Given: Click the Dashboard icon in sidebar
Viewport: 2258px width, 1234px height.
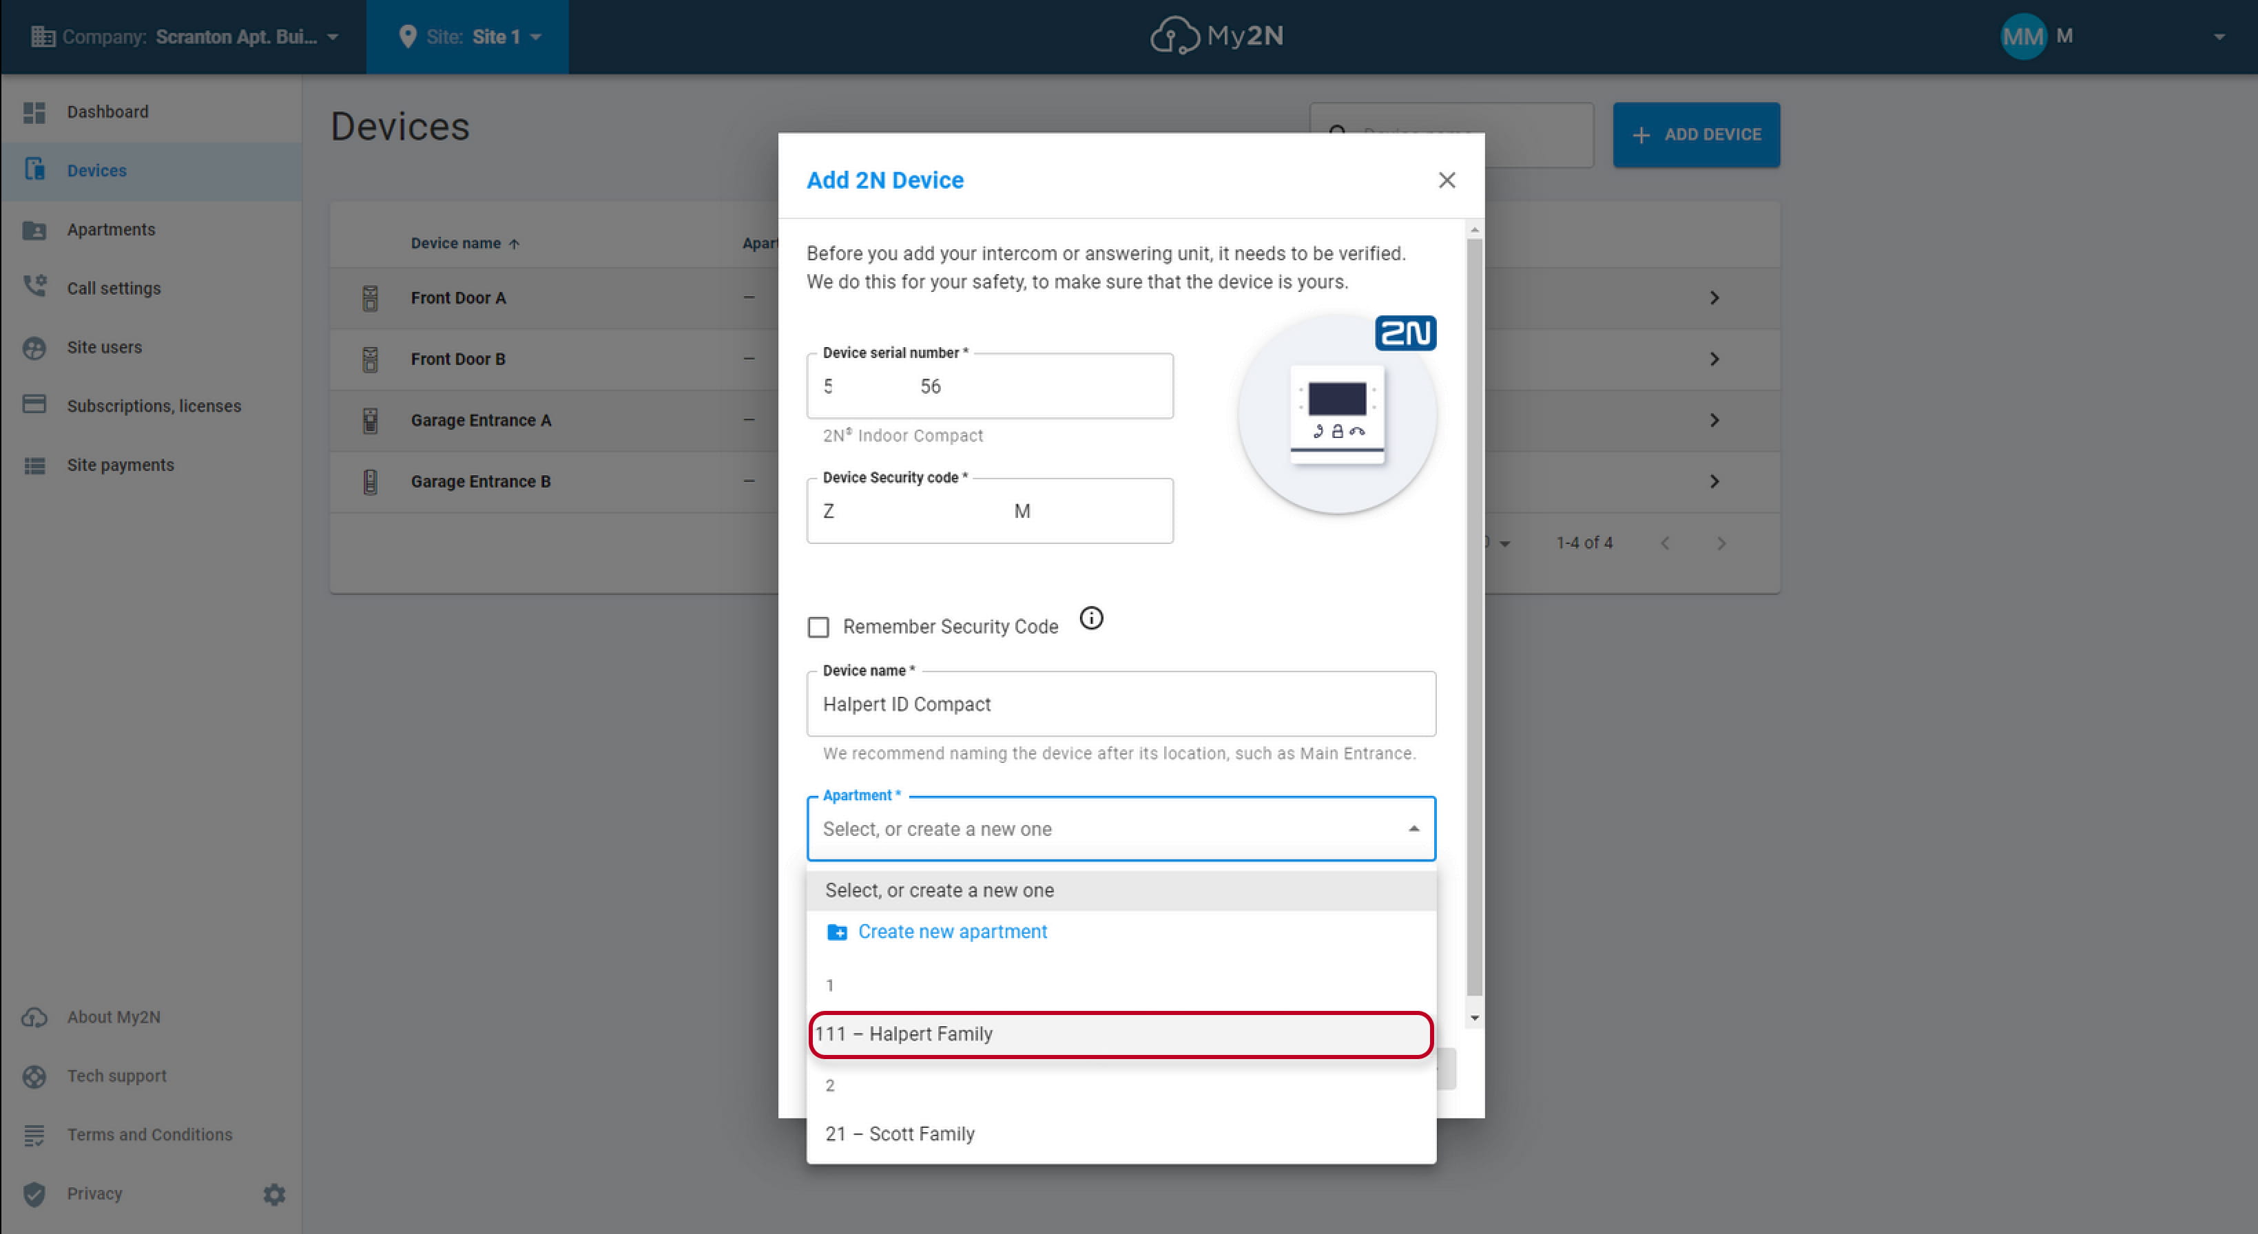Looking at the screenshot, I should [x=34, y=112].
